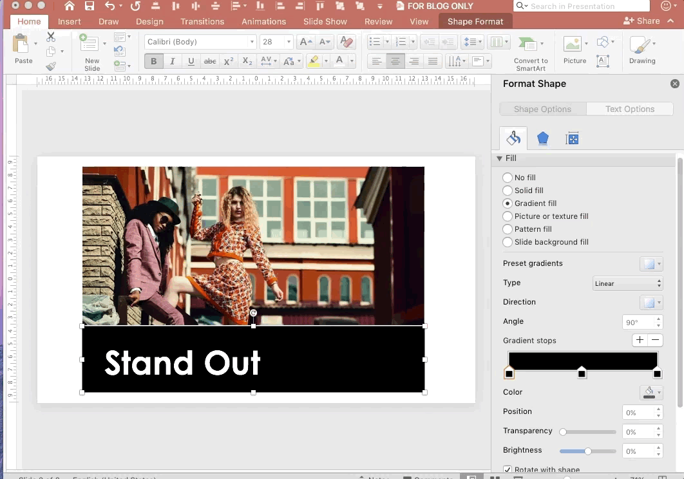The width and height of the screenshot is (684, 479).
Task: Select Slide background fill option
Action: pos(508,241)
